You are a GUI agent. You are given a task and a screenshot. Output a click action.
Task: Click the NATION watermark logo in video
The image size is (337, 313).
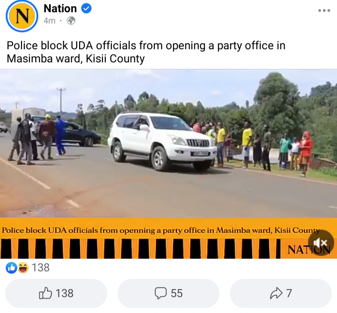[308, 250]
